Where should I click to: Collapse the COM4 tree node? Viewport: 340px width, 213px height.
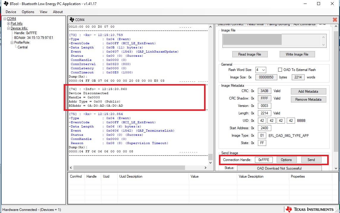tap(5, 19)
